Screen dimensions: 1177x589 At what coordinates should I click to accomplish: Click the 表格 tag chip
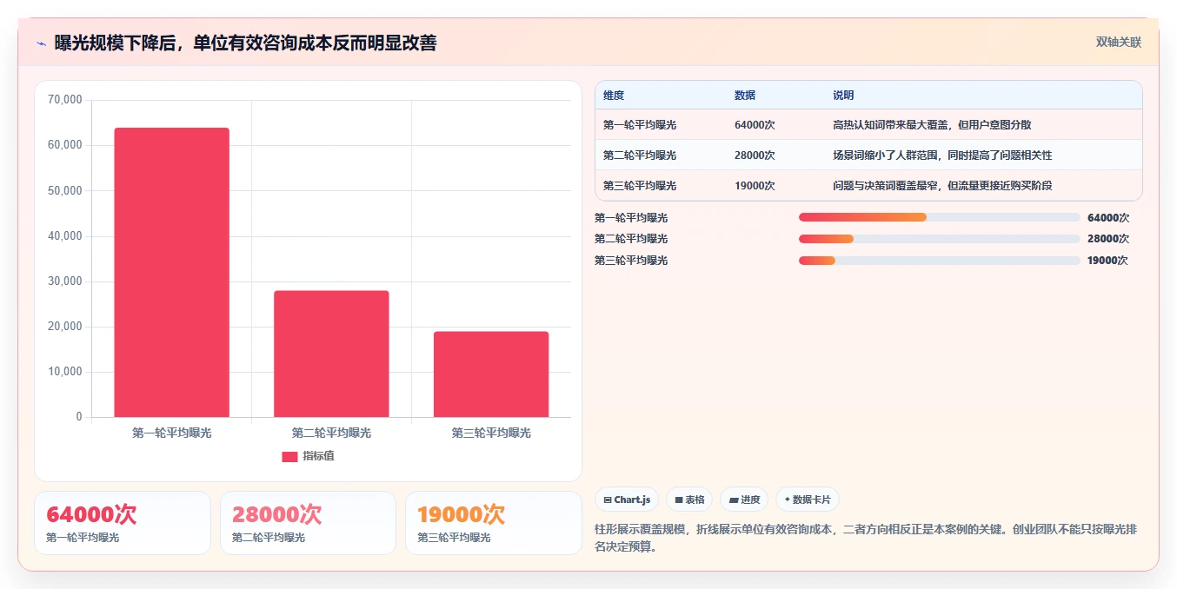click(x=689, y=500)
